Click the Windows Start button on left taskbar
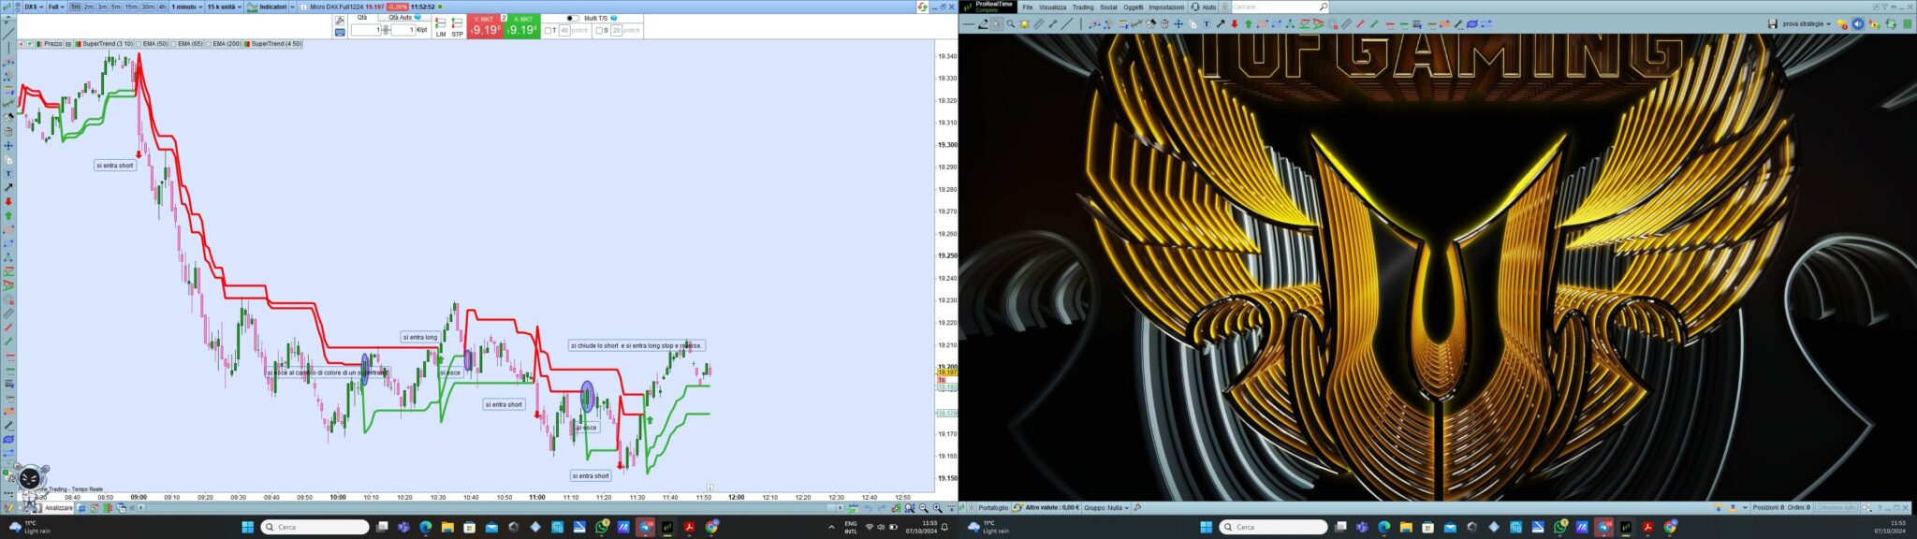Screen dimensions: 1917x539 pyautogui.click(x=247, y=528)
